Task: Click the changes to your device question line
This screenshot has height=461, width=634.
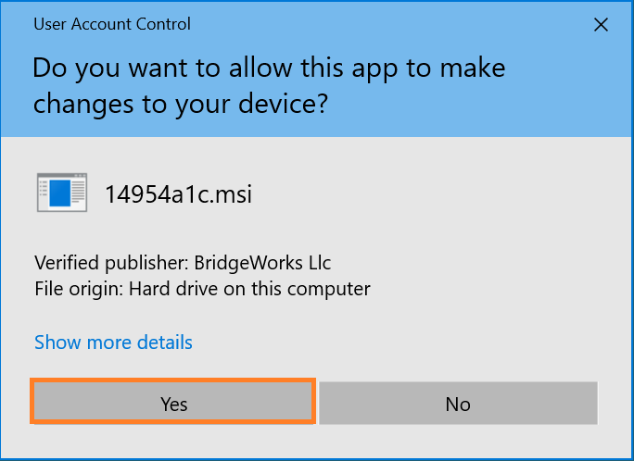Action: tap(181, 104)
